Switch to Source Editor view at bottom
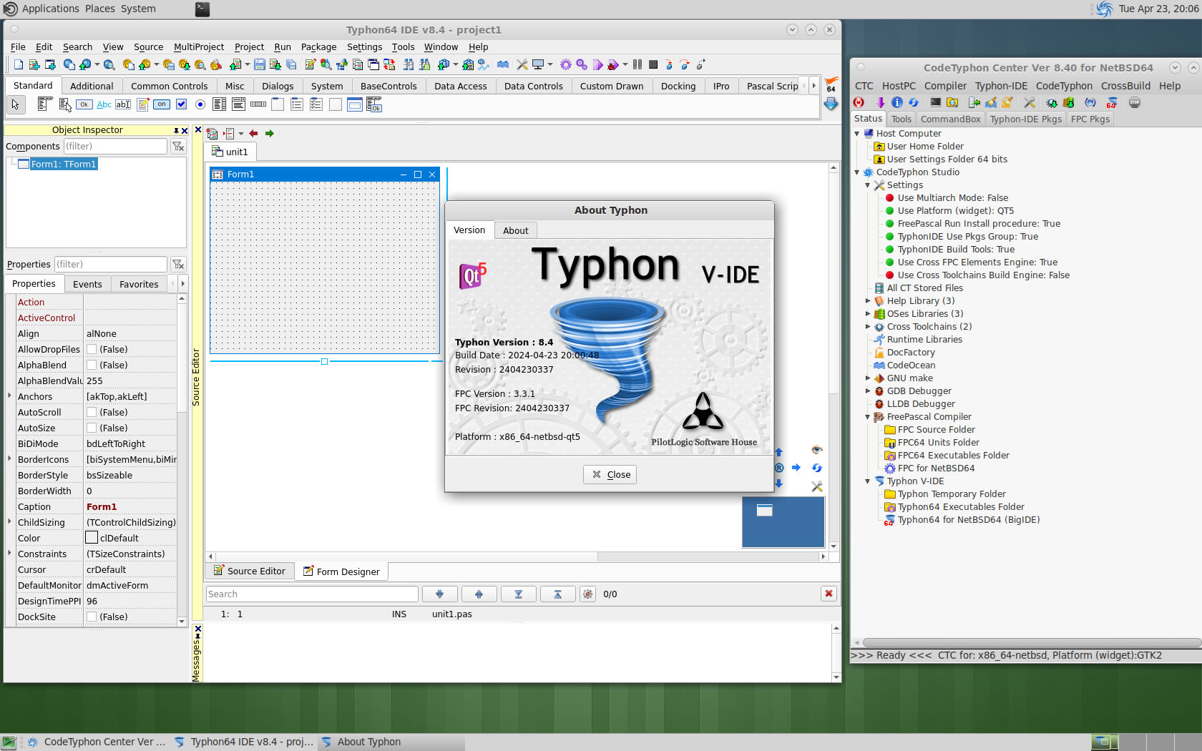The height and width of the screenshot is (751, 1202). pyautogui.click(x=249, y=571)
